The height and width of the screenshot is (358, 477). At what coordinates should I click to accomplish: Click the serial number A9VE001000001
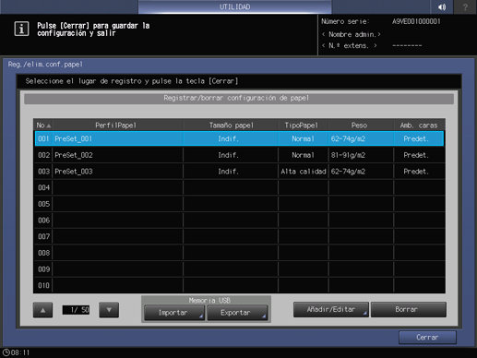[416, 21]
